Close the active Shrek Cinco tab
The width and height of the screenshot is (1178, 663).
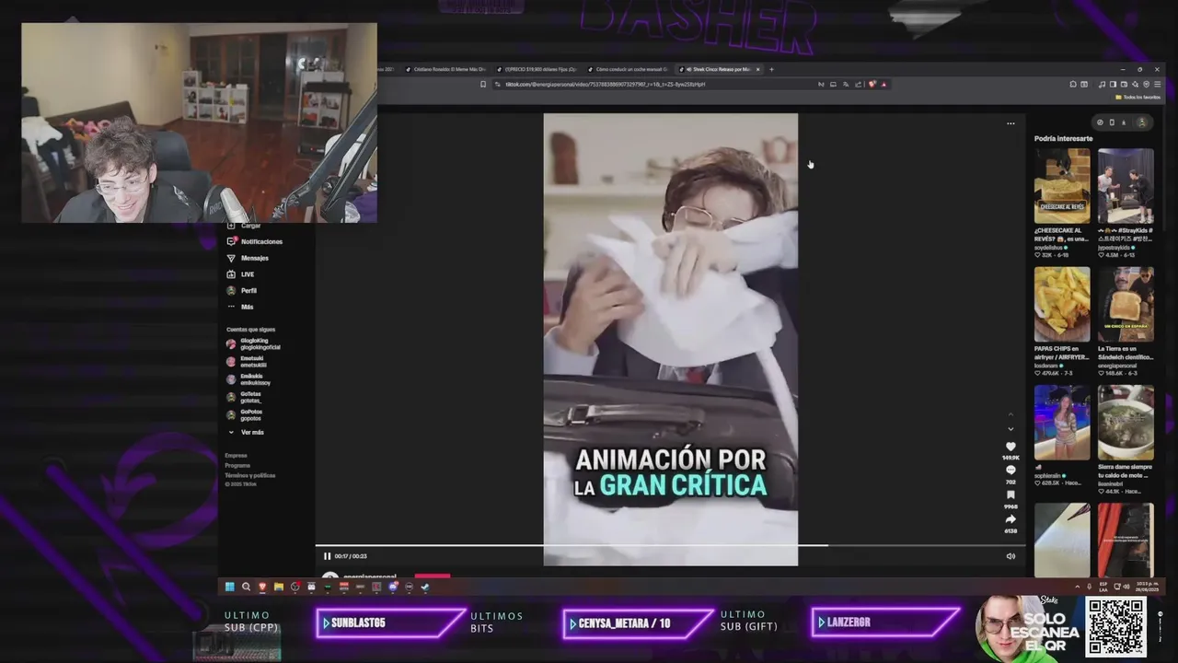coord(757,69)
